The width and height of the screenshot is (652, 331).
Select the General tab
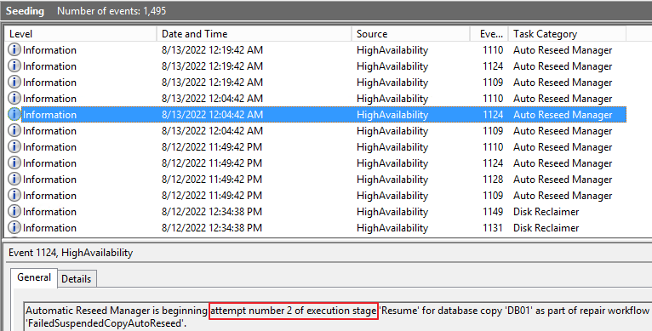tap(34, 277)
